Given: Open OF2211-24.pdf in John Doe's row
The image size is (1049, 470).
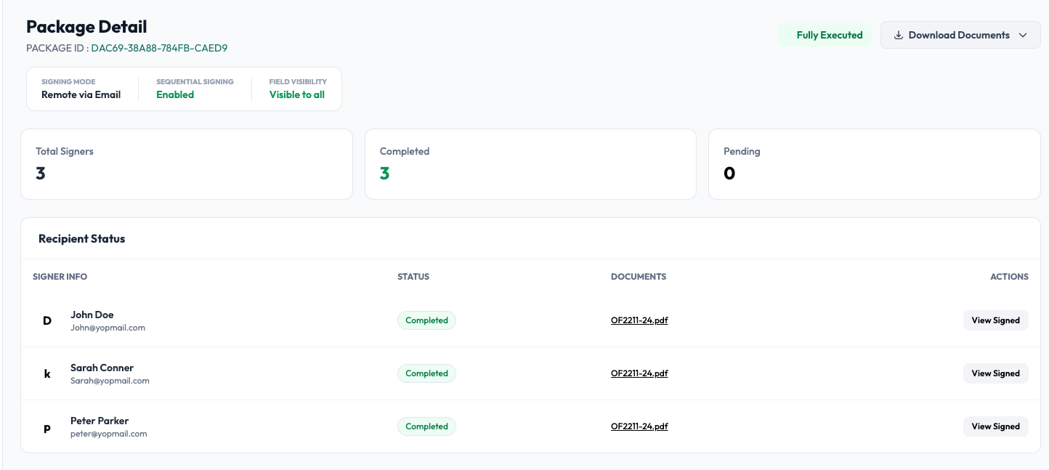Looking at the screenshot, I should pyautogui.click(x=639, y=320).
